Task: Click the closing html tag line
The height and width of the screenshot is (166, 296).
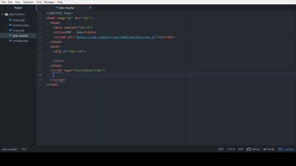Action: [52, 85]
